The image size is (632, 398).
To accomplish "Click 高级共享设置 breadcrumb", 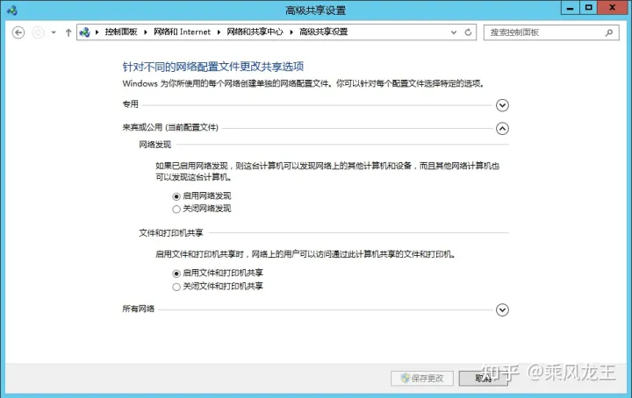I will pyautogui.click(x=323, y=32).
